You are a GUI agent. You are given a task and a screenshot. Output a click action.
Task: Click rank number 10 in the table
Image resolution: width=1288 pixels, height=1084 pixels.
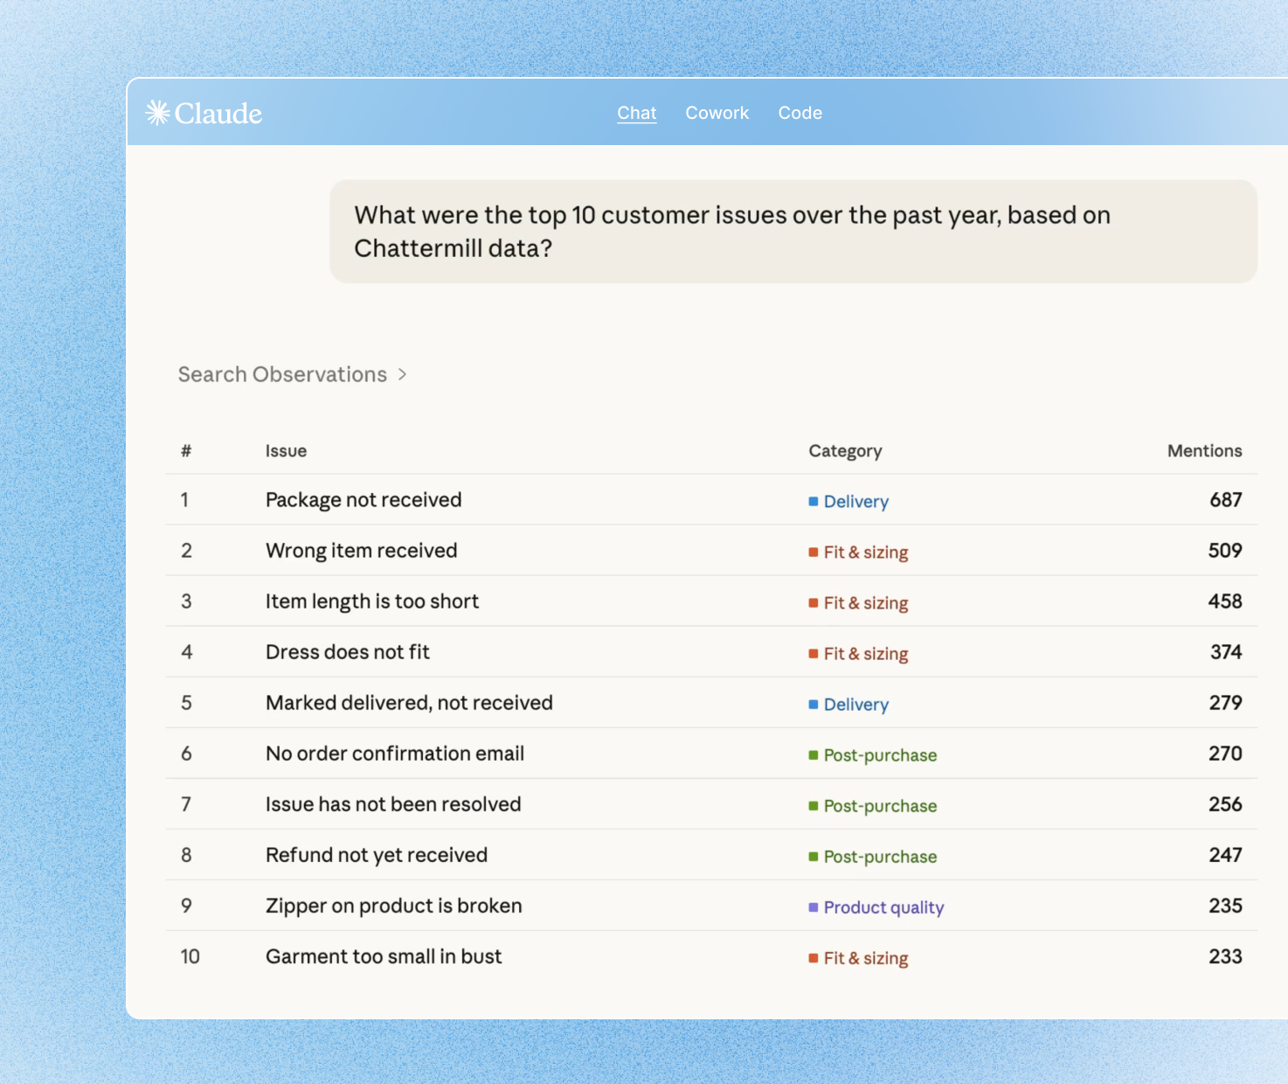point(190,956)
